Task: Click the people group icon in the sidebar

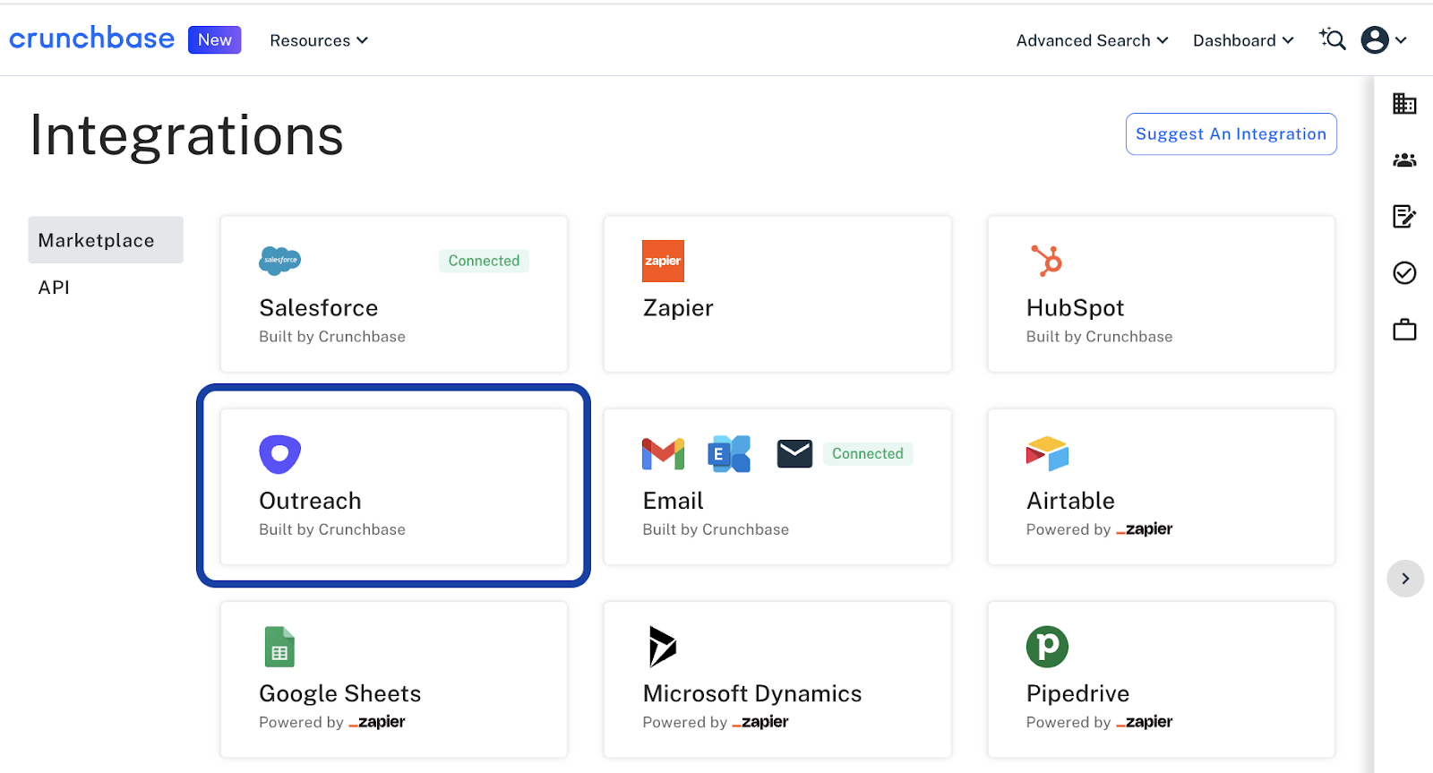Action: [x=1404, y=160]
